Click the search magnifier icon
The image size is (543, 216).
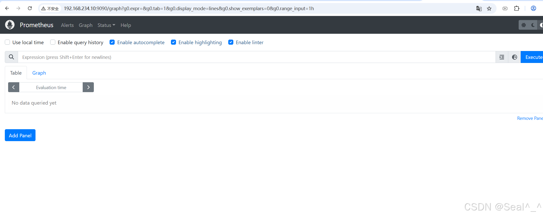[x=11, y=57]
